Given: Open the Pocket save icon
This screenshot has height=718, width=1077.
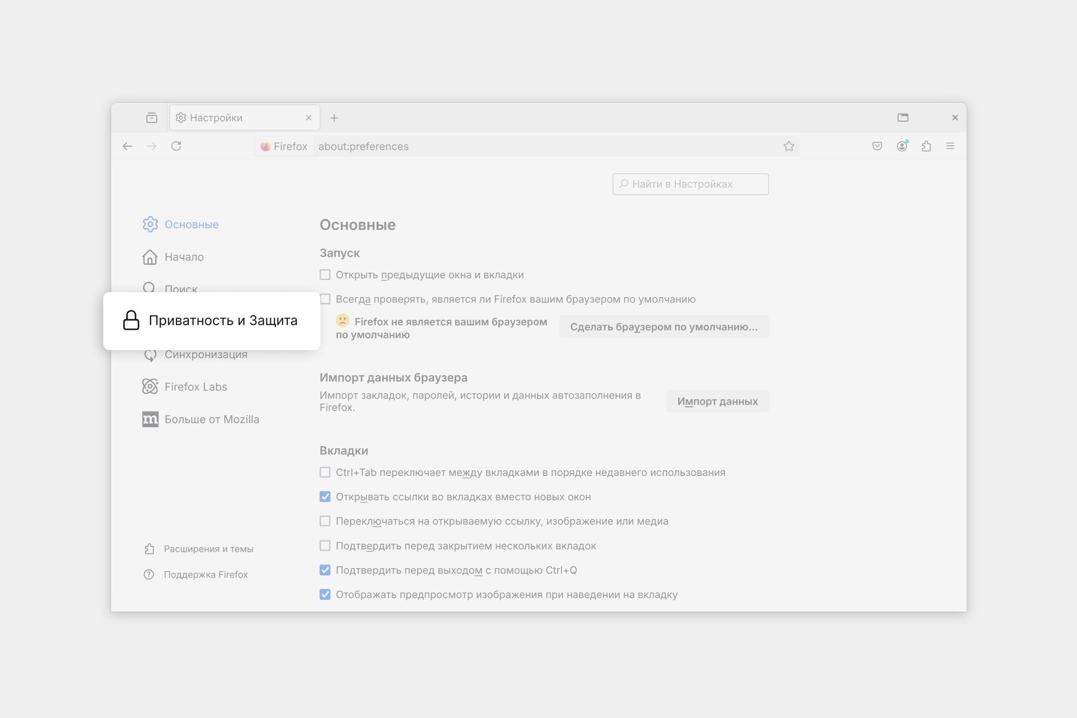Looking at the screenshot, I should point(877,146).
